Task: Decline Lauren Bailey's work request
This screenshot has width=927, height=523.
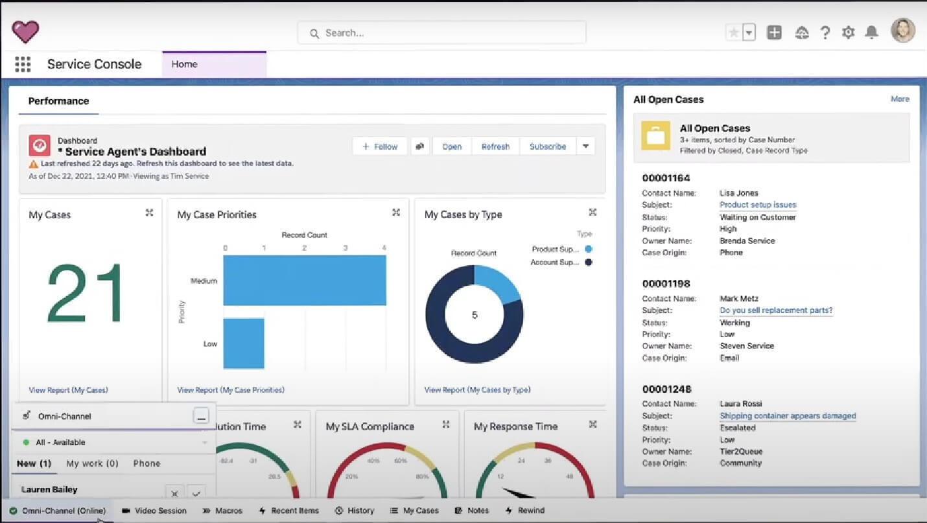Action: pyautogui.click(x=174, y=493)
